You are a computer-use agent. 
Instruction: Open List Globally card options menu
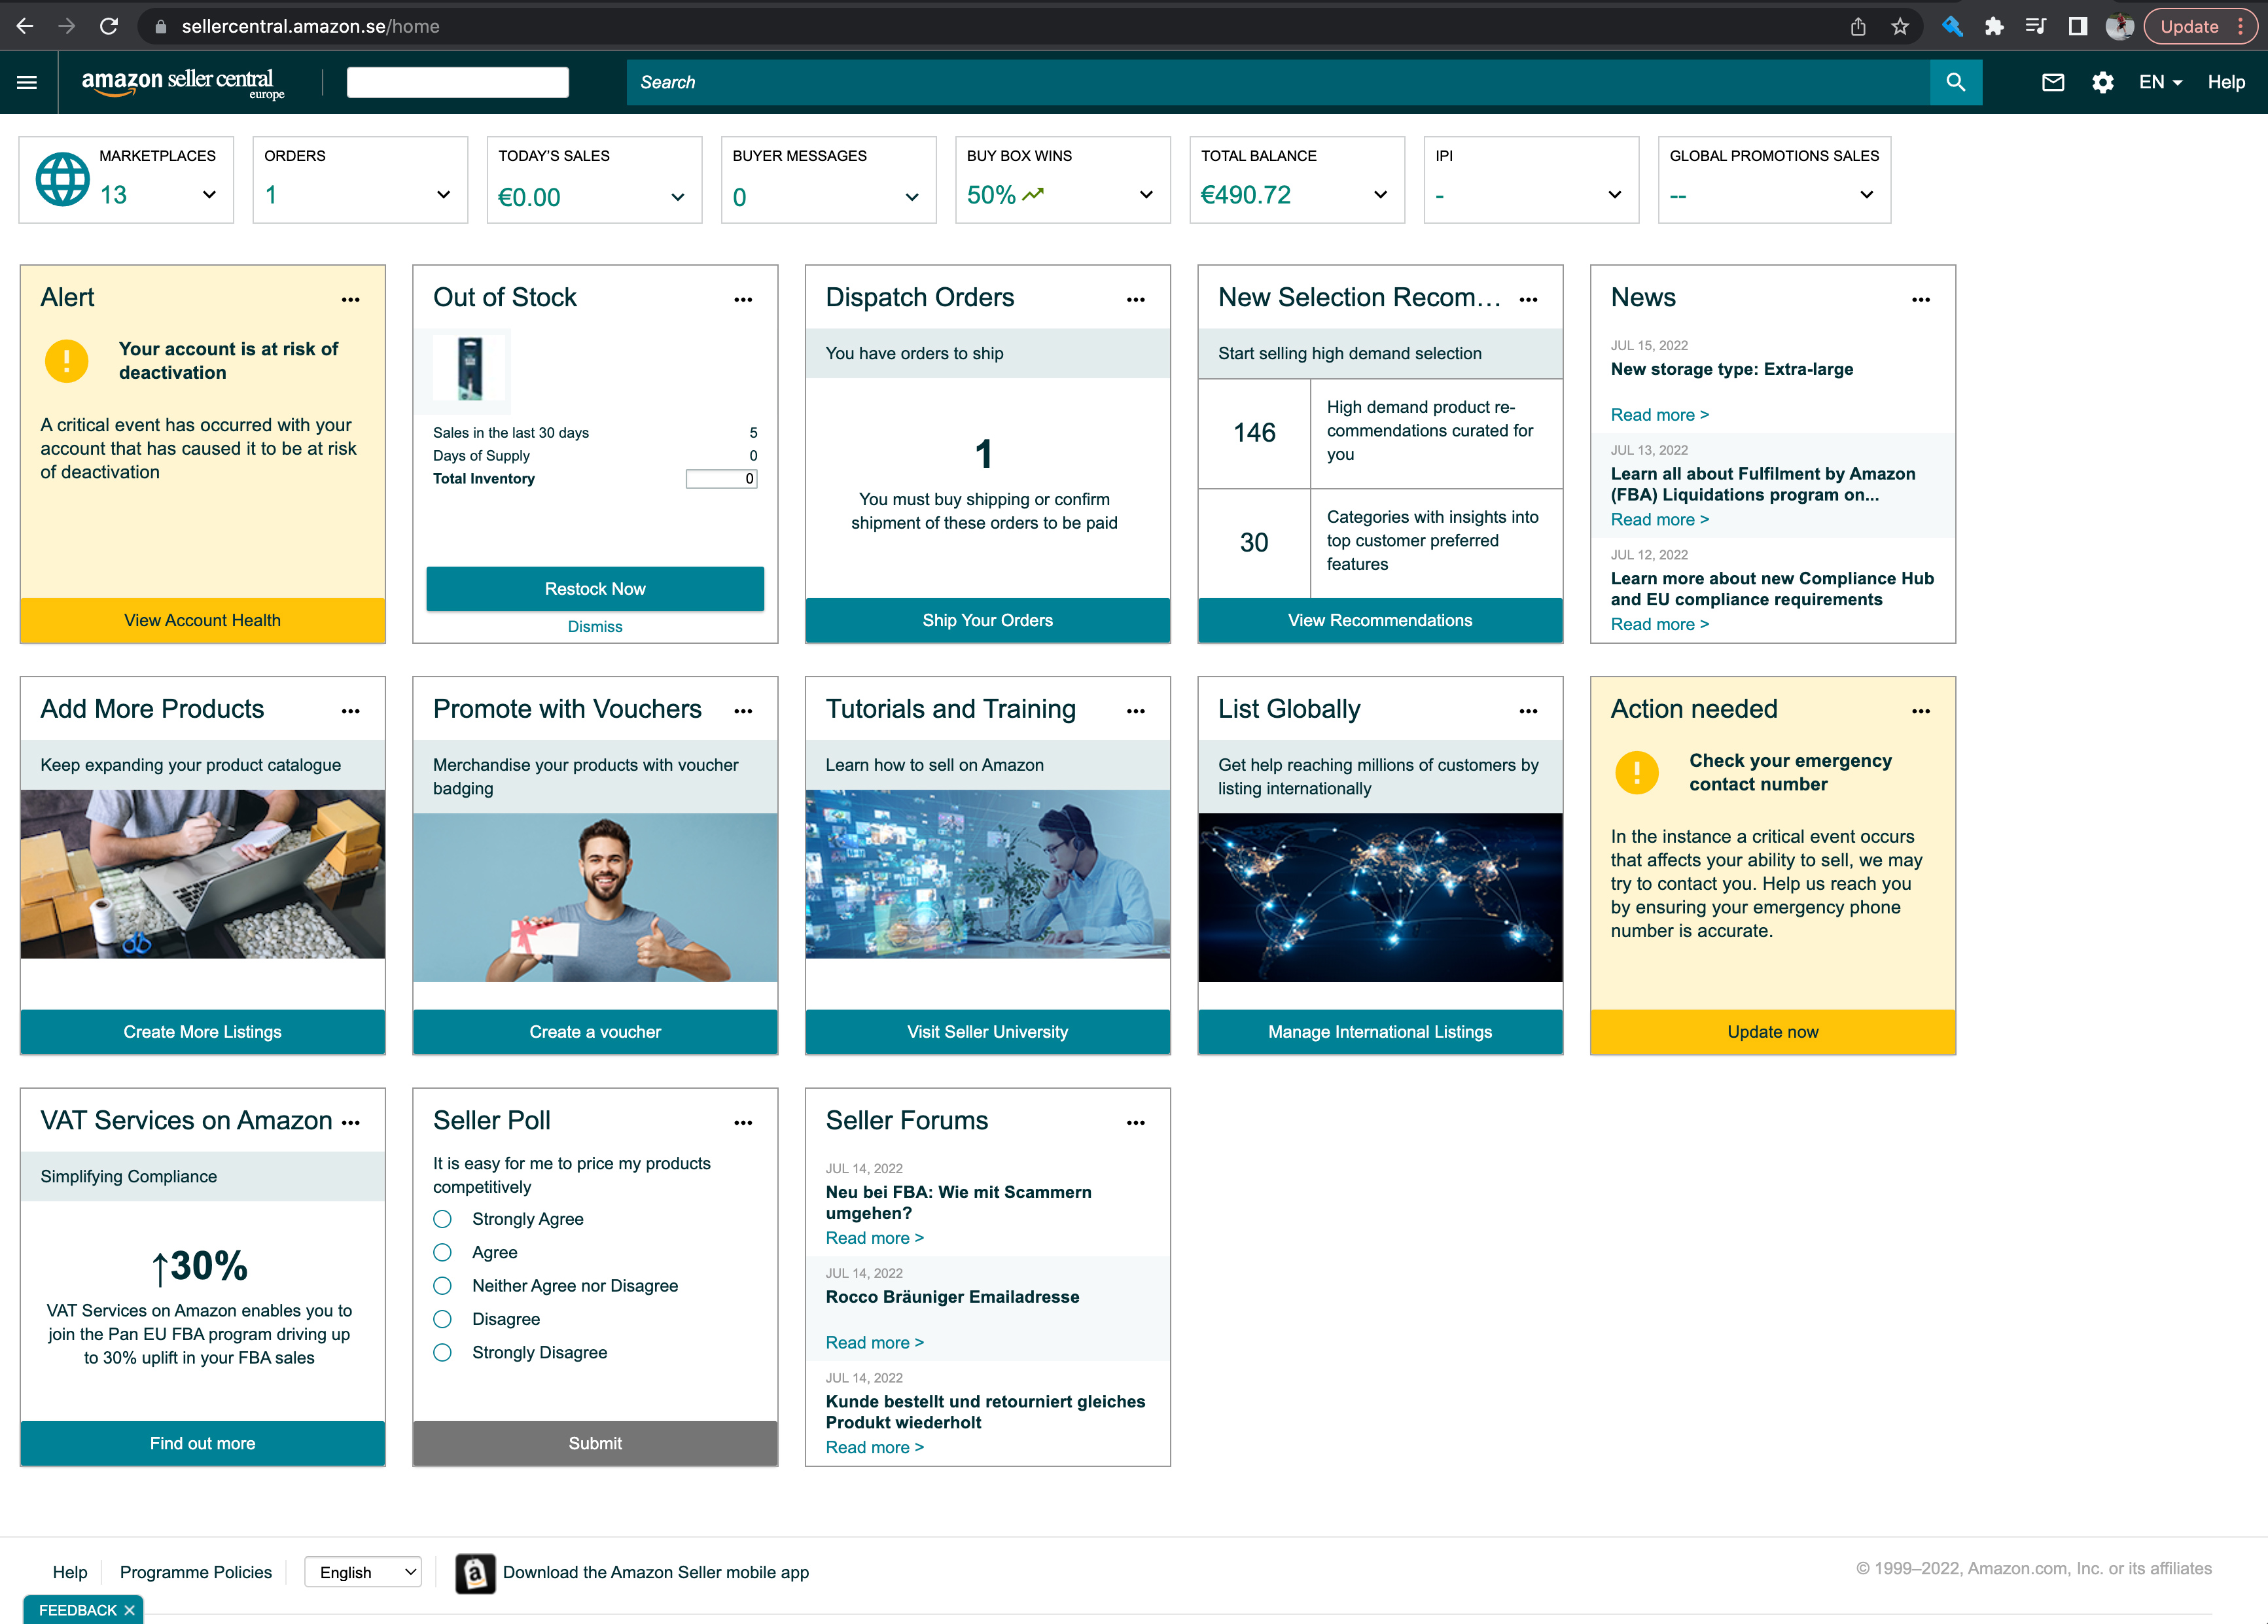(1528, 711)
